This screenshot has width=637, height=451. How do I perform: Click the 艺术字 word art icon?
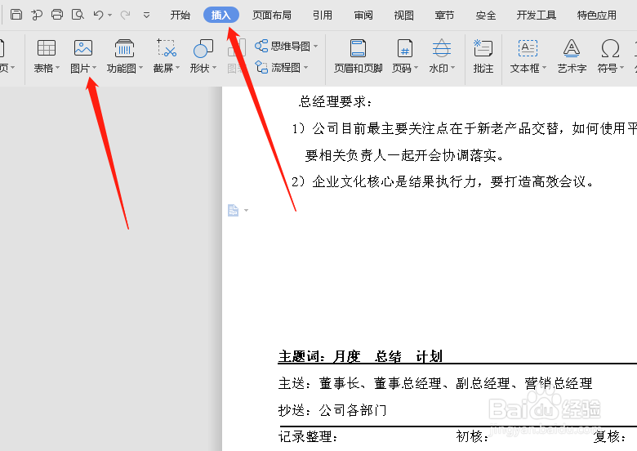(x=572, y=48)
